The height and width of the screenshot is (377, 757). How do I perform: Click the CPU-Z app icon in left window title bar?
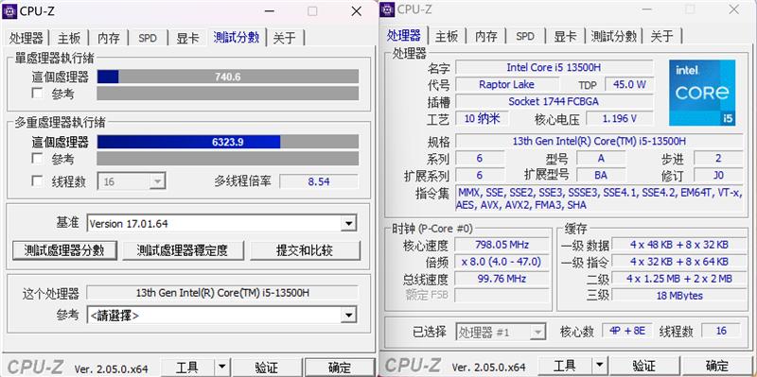9,10
